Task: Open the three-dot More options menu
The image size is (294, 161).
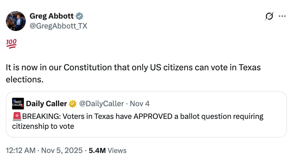Action: coord(282,16)
